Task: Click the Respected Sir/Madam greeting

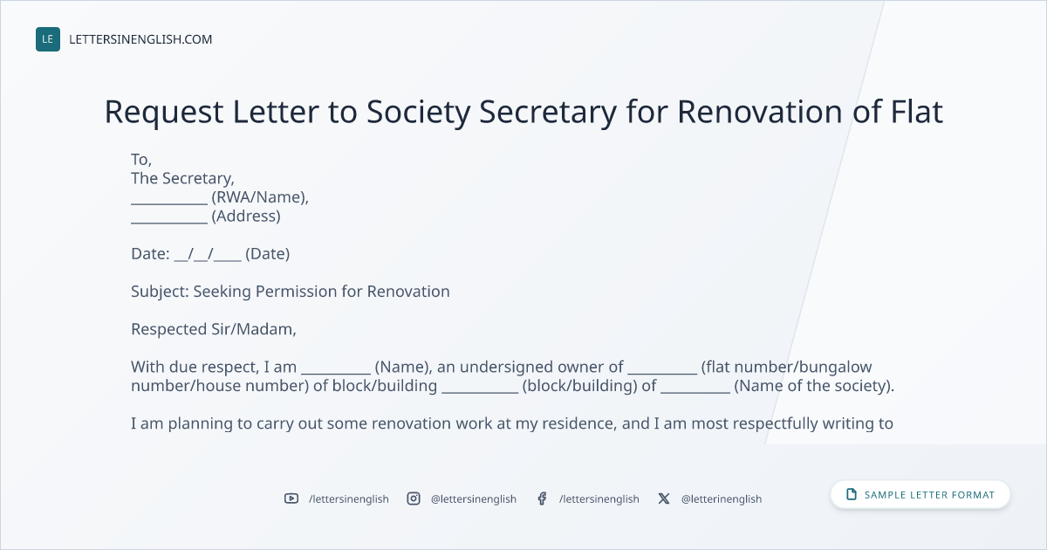Action: 214,329
